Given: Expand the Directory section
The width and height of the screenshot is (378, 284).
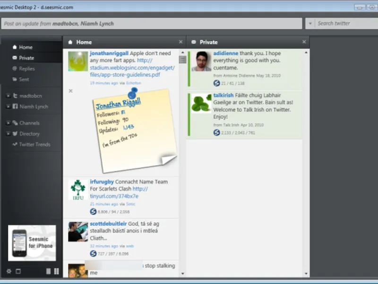Looking at the screenshot, I should tap(8, 133).
